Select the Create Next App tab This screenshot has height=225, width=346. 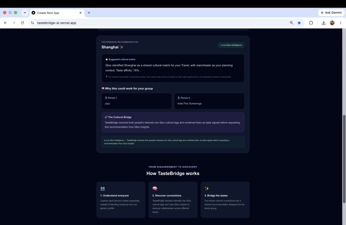[57, 13]
